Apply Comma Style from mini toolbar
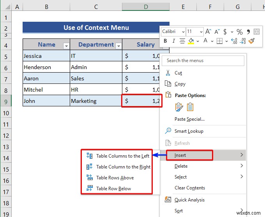This screenshot has height=217, width=265. click(x=248, y=31)
